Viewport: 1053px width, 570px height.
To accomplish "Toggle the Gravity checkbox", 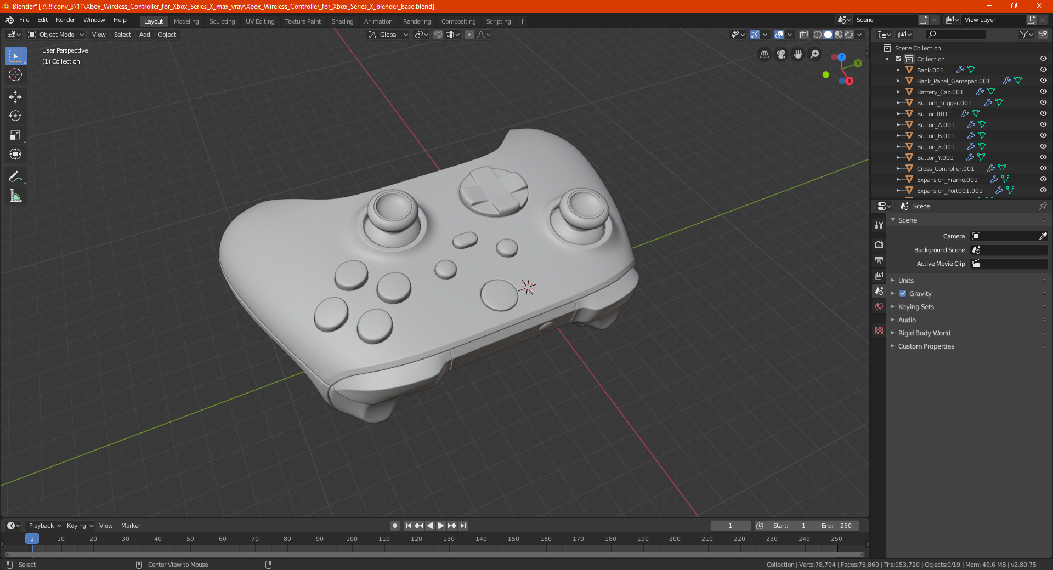I will [903, 293].
